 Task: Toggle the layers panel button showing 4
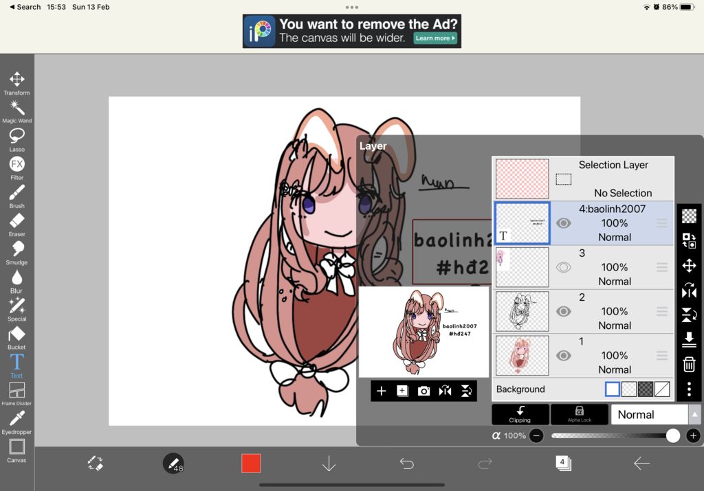[x=563, y=463]
